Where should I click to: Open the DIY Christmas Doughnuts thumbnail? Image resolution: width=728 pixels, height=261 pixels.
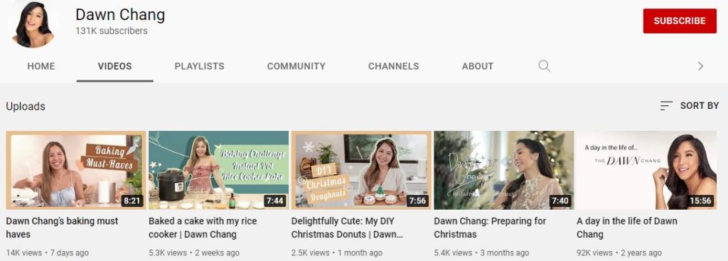[361, 170]
